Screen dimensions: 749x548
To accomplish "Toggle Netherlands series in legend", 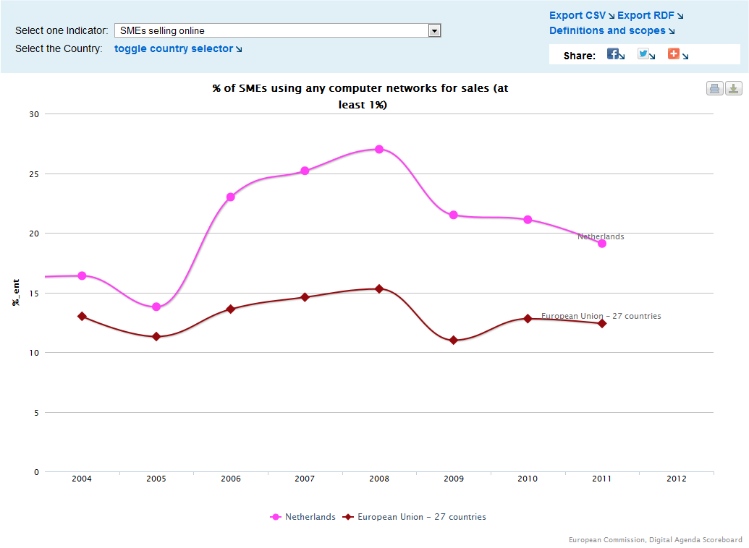I will [302, 517].
